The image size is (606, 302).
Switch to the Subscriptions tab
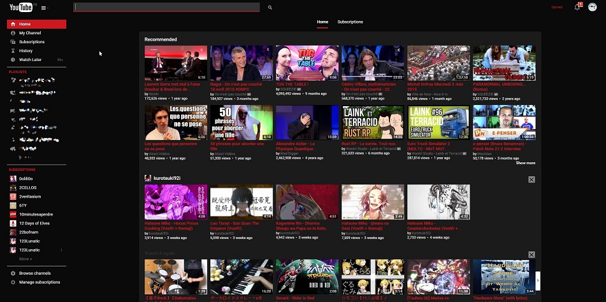[x=350, y=22]
